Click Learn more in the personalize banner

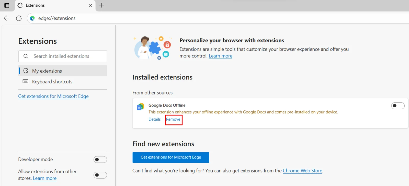point(221,56)
